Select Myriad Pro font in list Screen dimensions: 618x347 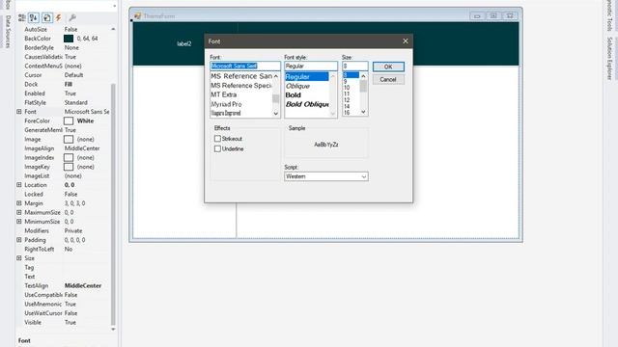point(226,104)
